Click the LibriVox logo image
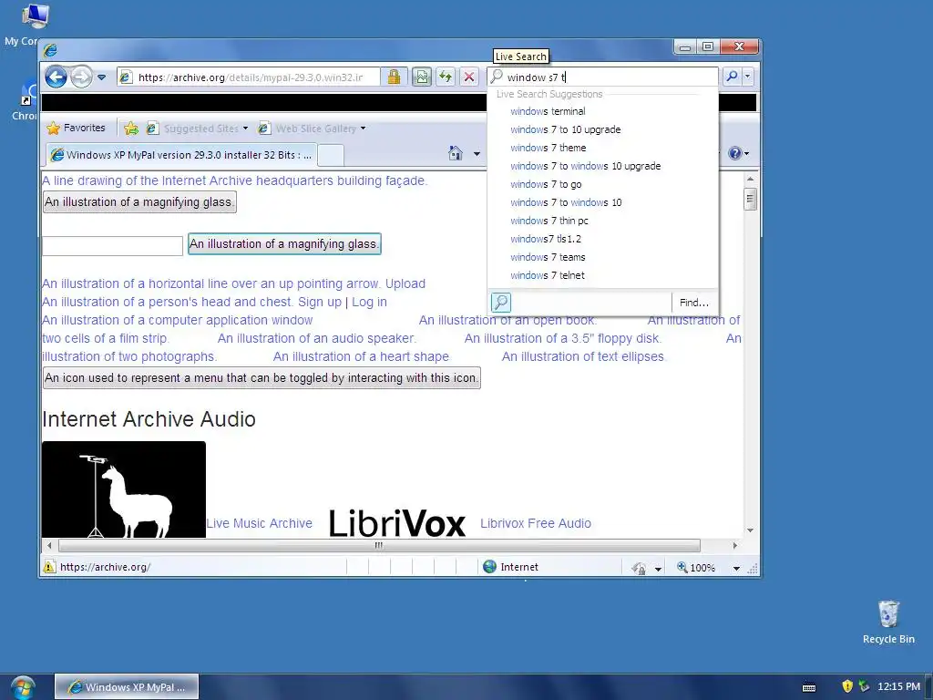 pos(397,522)
